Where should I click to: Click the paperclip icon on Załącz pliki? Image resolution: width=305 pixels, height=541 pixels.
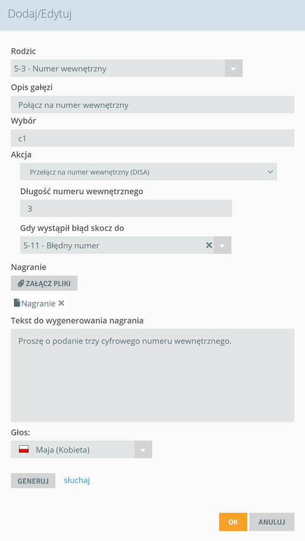[x=21, y=283]
